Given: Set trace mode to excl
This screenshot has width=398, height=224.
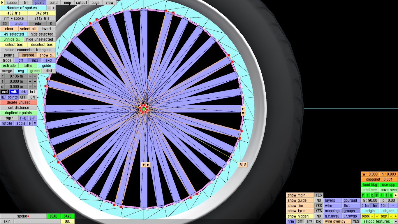Looking at the screenshot, I should tap(49, 60).
